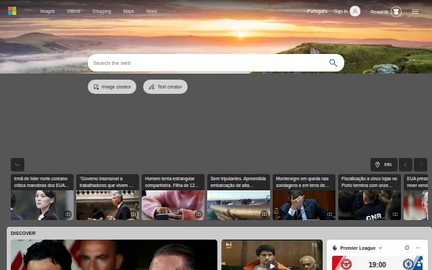Open more options on Premier League widget

click(x=418, y=248)
